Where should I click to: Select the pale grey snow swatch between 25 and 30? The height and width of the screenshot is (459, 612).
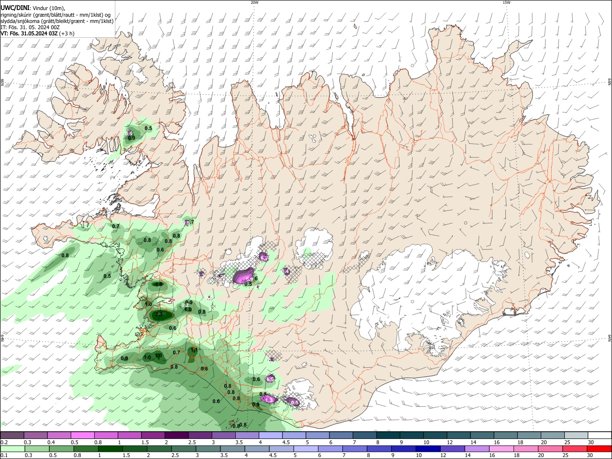[576, 435]
